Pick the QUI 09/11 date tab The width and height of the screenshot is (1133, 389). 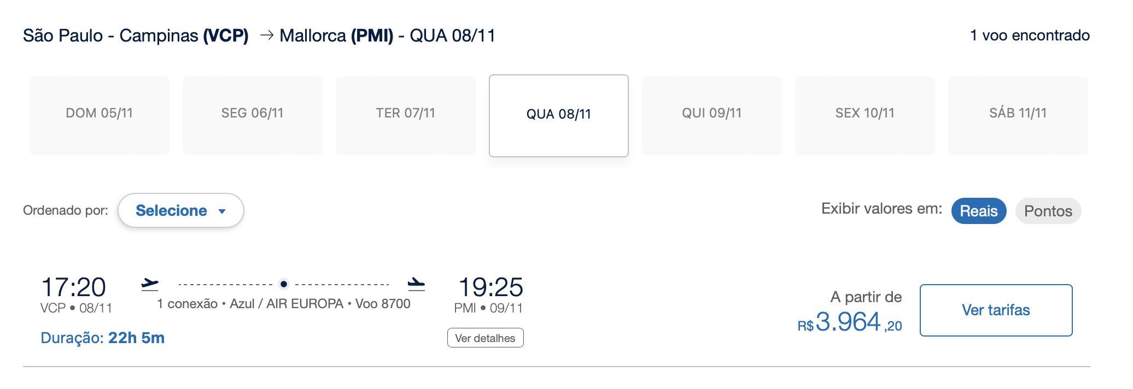click(x=711, y=115)
